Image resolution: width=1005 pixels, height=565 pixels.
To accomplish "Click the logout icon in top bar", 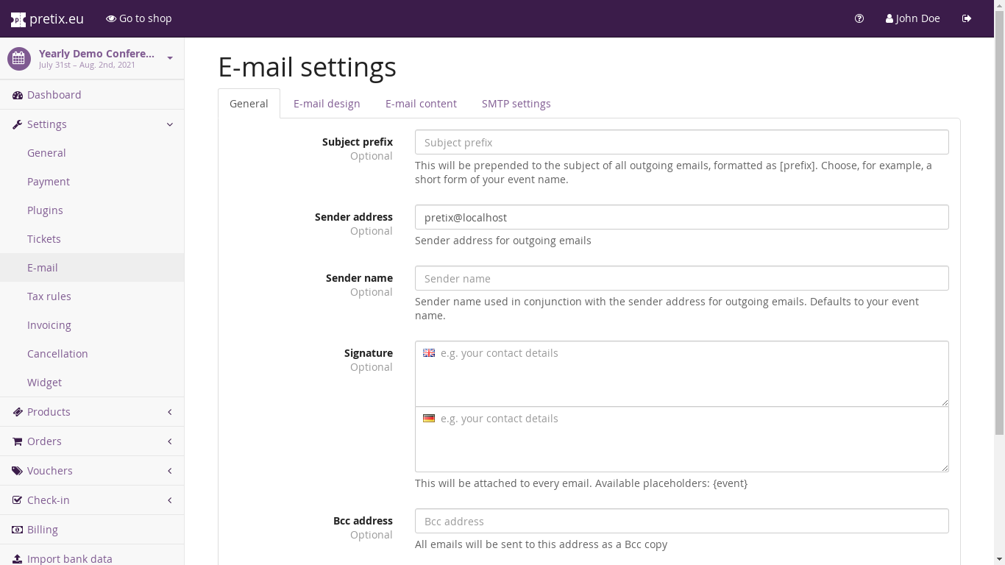I will pos(967,18).
